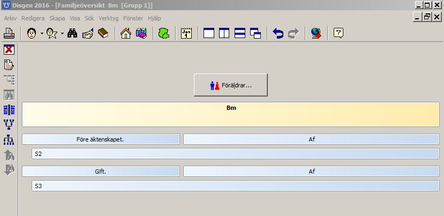Open the calendar Jan 1 tool
Screen dimensions: 444x216
tap(186, 34)
